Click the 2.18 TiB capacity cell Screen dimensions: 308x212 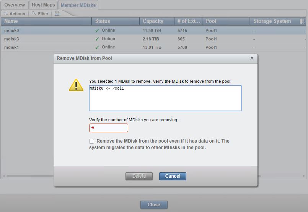151,39
